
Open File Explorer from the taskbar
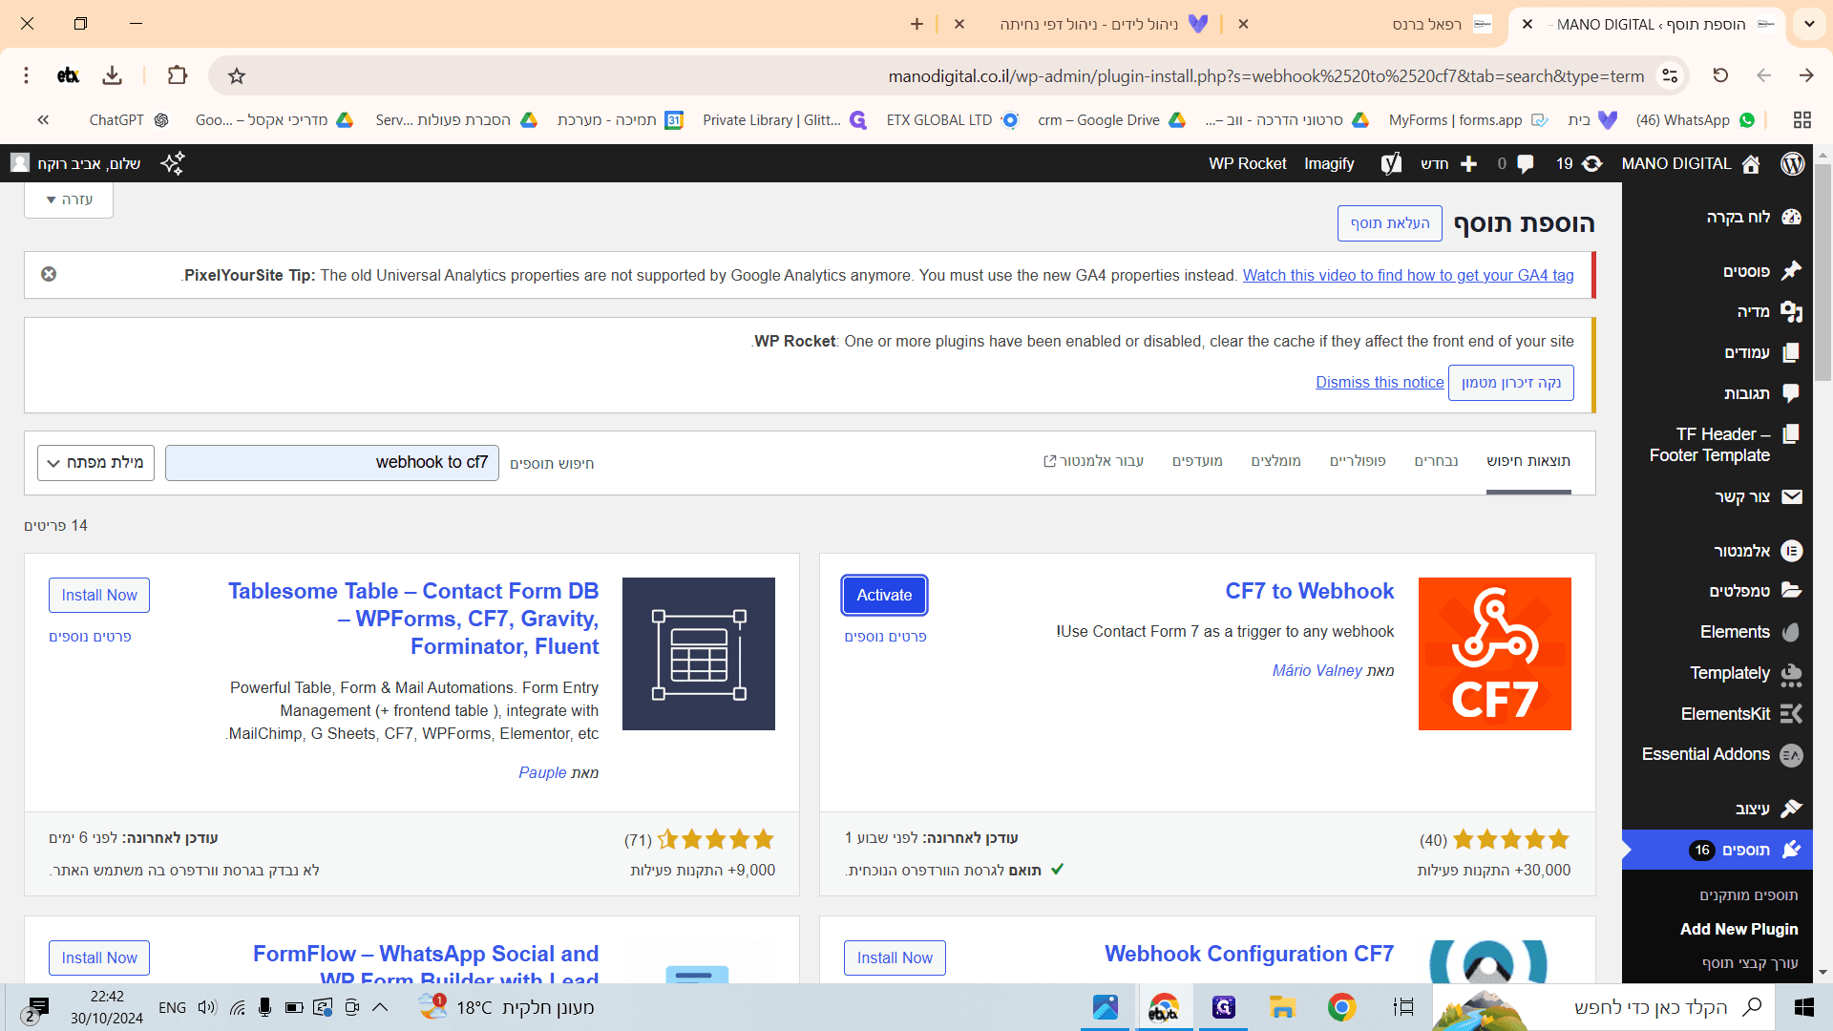click(1282, 1007)
